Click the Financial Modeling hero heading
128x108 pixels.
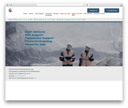pos(38,41)
